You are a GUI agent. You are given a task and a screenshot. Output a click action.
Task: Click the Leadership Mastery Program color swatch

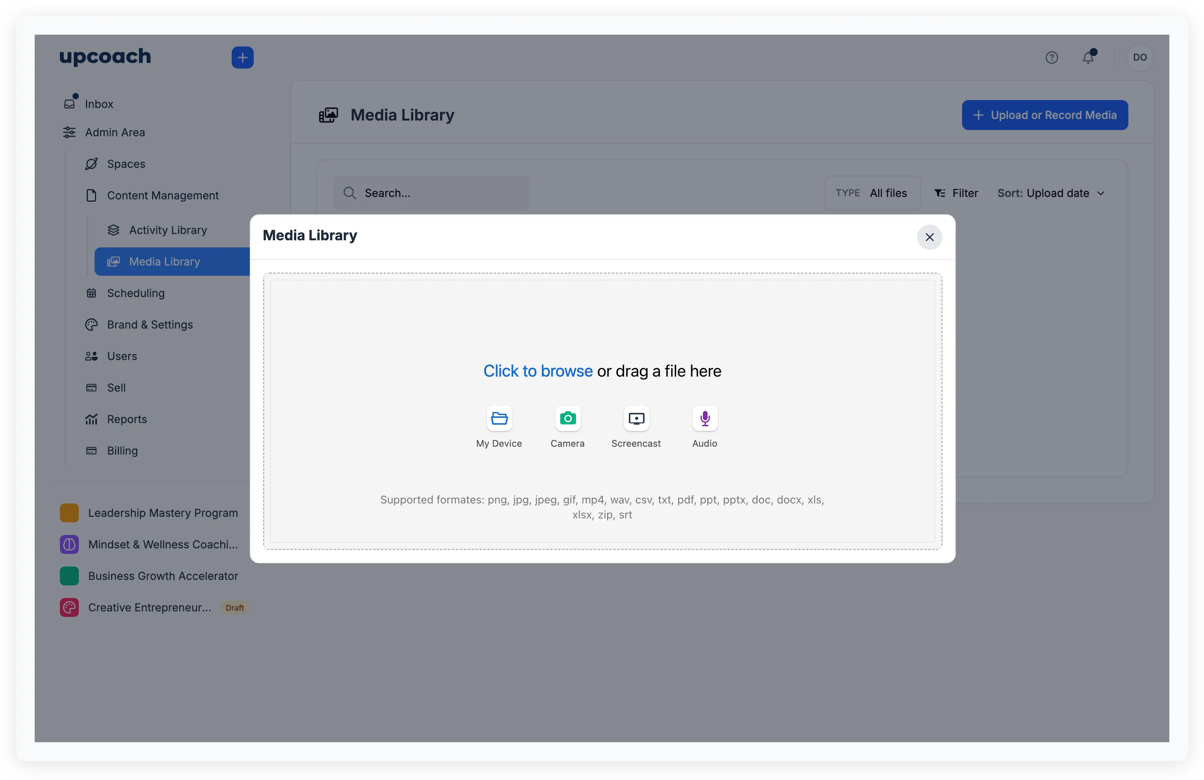coord(69,513)
